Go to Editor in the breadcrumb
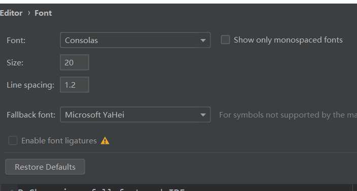The image size is (357, 191). tap(11, 13)
